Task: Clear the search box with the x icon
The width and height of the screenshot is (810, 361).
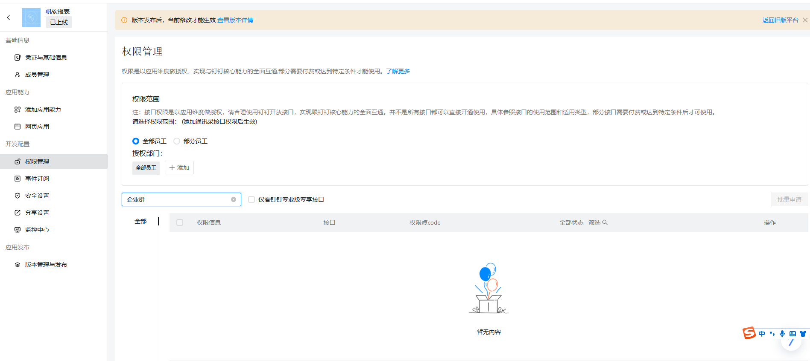Action: point(234,199)
